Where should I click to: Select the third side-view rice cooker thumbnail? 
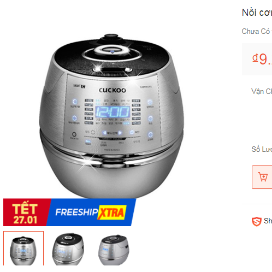point(114,249)
